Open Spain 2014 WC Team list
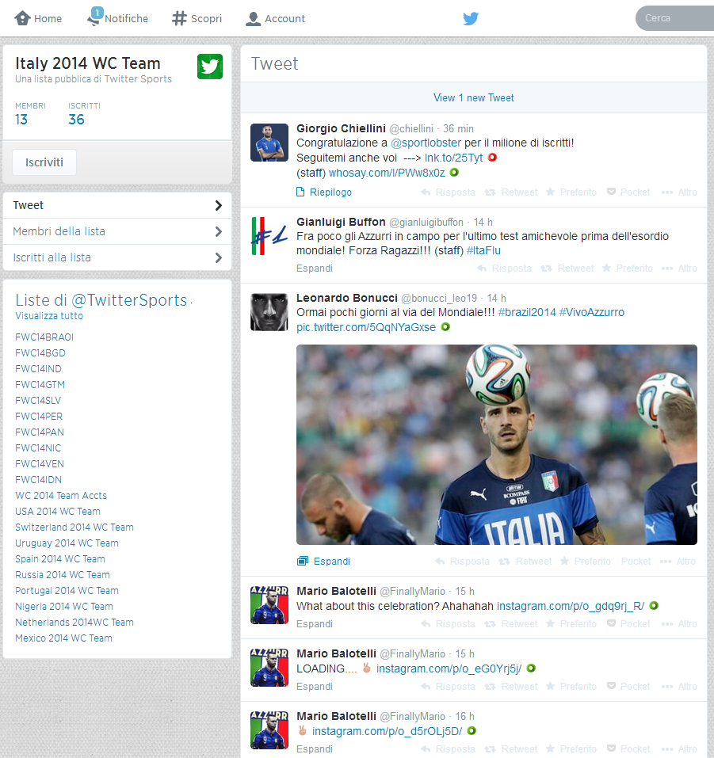This screenshot has width=714, height=758. pos(60,559)
